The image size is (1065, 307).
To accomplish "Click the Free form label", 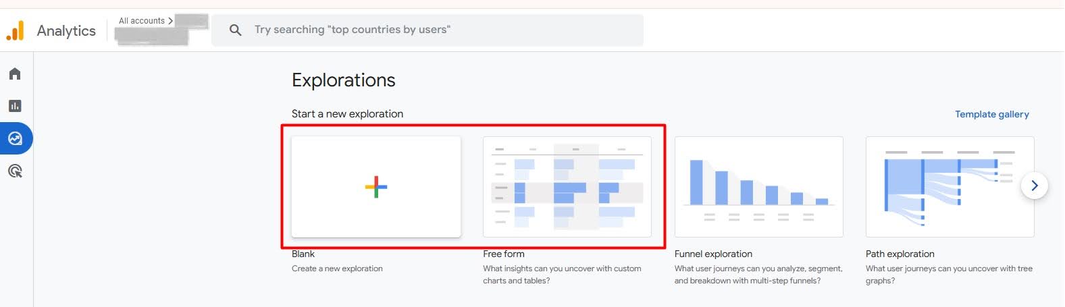I will (x=504, y=254).
